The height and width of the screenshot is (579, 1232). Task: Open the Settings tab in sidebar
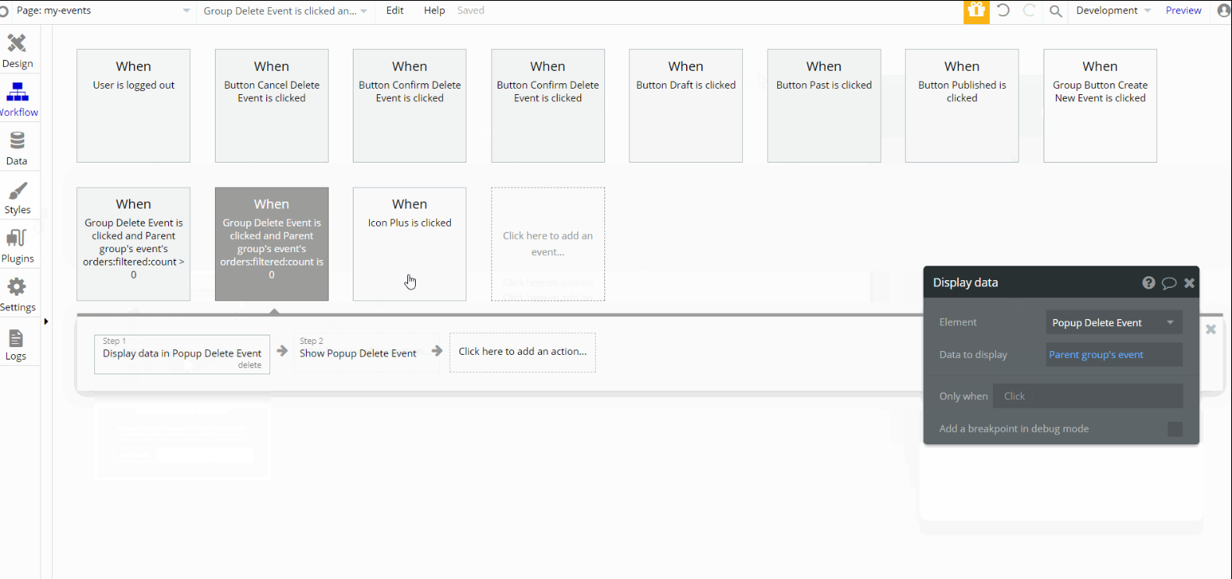pos(17,295)
